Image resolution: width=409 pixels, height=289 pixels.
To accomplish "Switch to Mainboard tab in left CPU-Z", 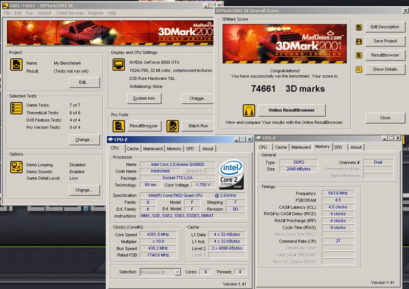I will 153,149.
